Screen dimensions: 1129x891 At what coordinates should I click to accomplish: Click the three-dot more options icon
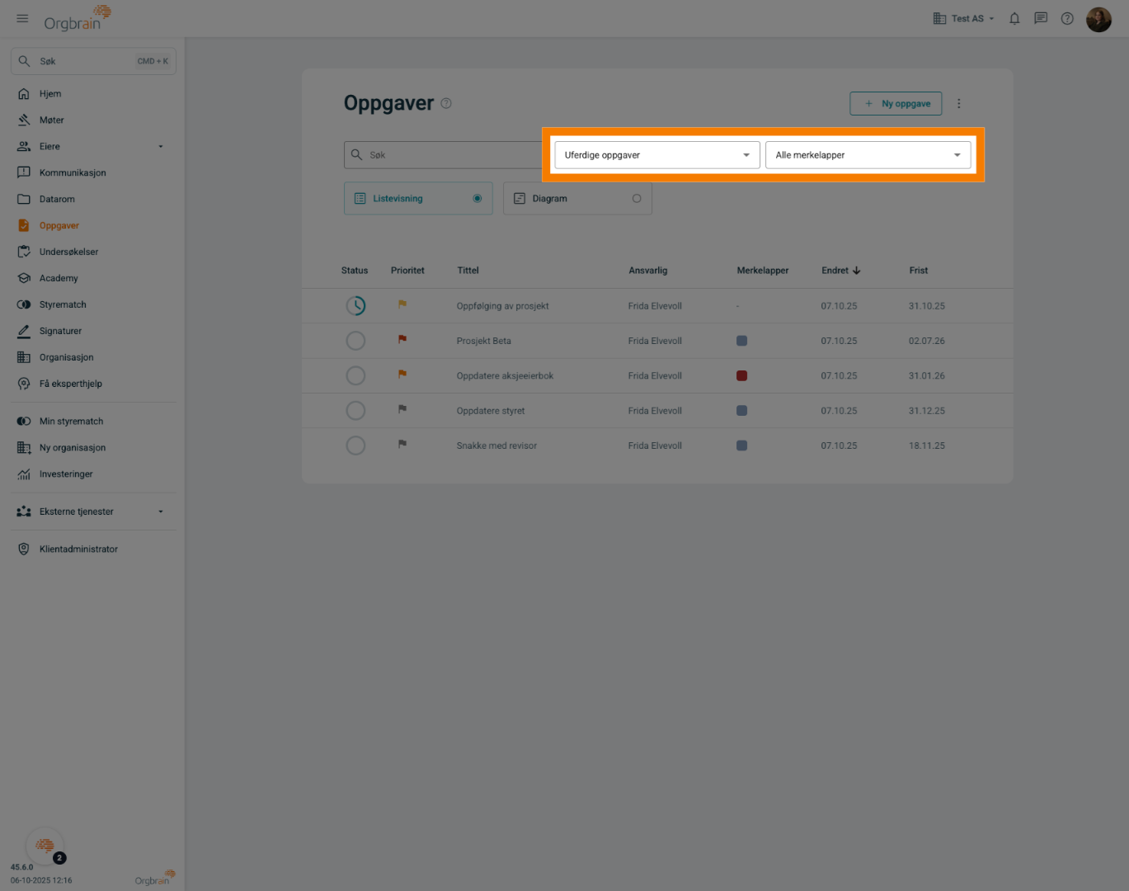tap(958, 104)
